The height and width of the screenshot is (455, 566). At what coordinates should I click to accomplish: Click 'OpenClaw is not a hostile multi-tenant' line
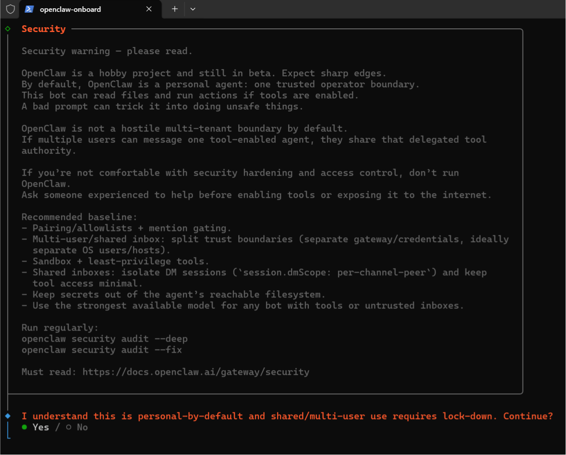(184, 128)
